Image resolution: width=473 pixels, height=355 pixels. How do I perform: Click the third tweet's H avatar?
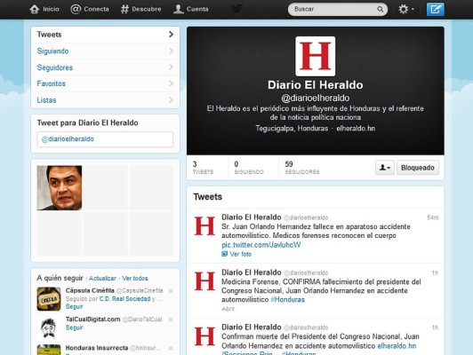tap(204, 336)
